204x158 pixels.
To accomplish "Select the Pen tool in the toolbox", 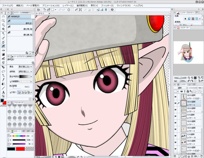I will click(3, 34).
